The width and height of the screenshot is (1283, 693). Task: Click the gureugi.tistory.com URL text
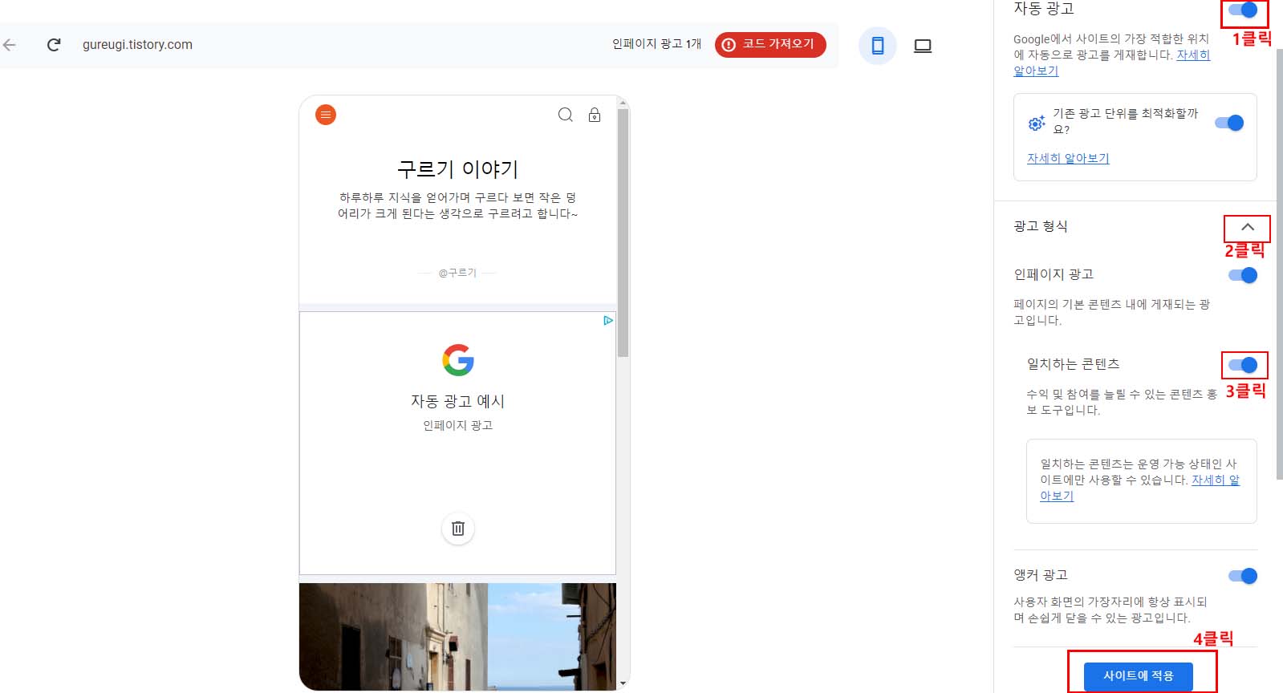coord(137,45)
